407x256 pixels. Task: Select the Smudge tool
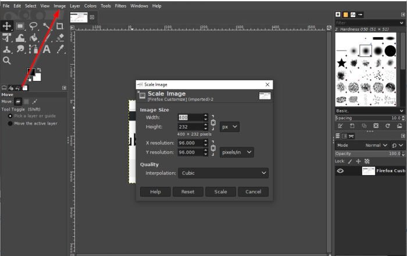[x=20, y=49]
